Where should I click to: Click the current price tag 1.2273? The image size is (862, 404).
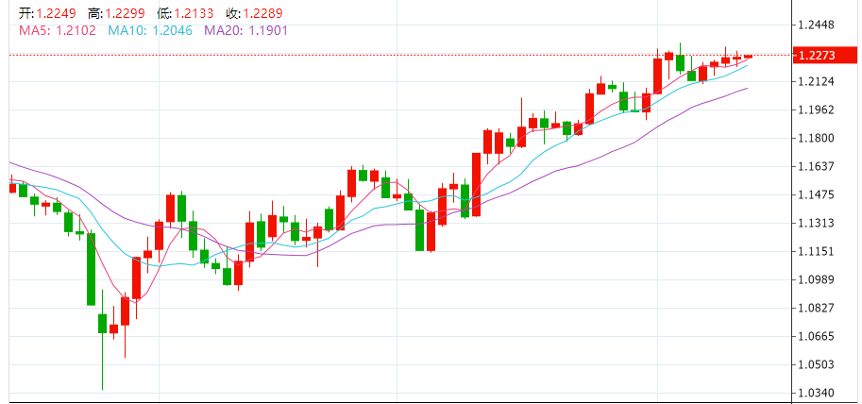(817, 56)
